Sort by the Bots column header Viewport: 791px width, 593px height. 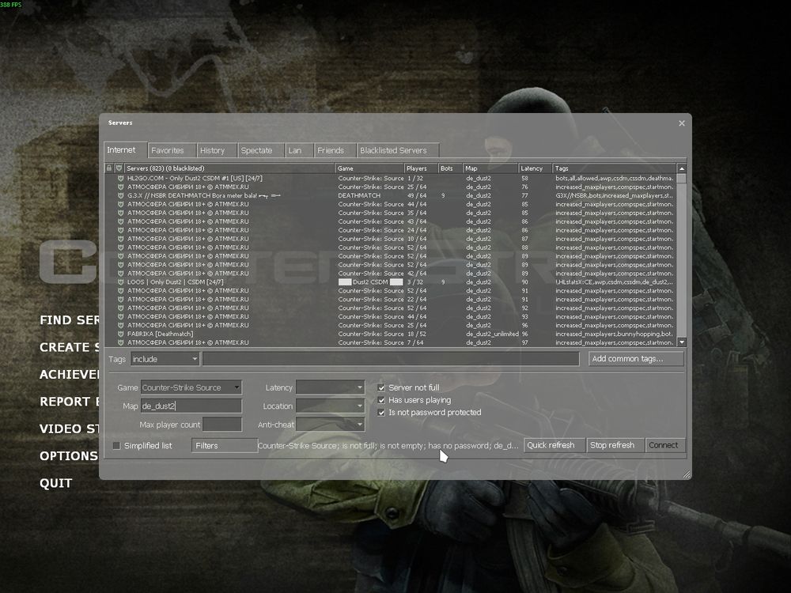pos(451,168)
